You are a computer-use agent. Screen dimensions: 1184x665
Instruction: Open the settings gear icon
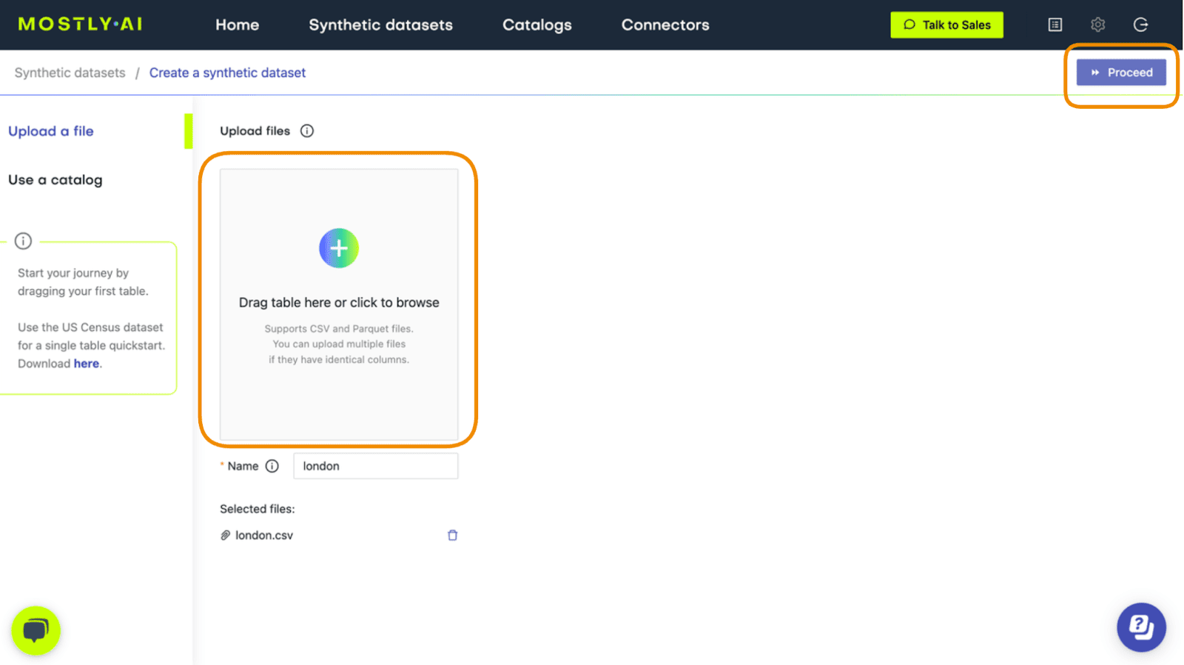(1098, 24)
